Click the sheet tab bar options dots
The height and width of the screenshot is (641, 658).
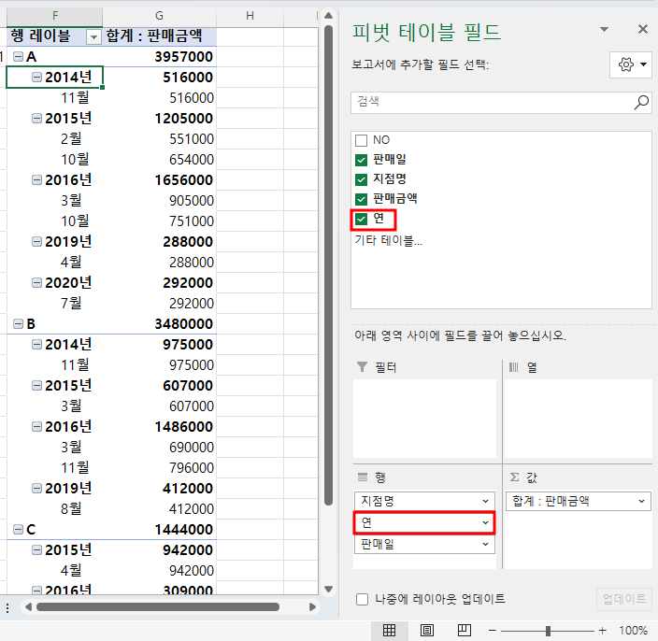[x=7, y=608]
